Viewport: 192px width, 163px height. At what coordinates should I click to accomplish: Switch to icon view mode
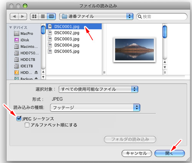tap(34, 16)
